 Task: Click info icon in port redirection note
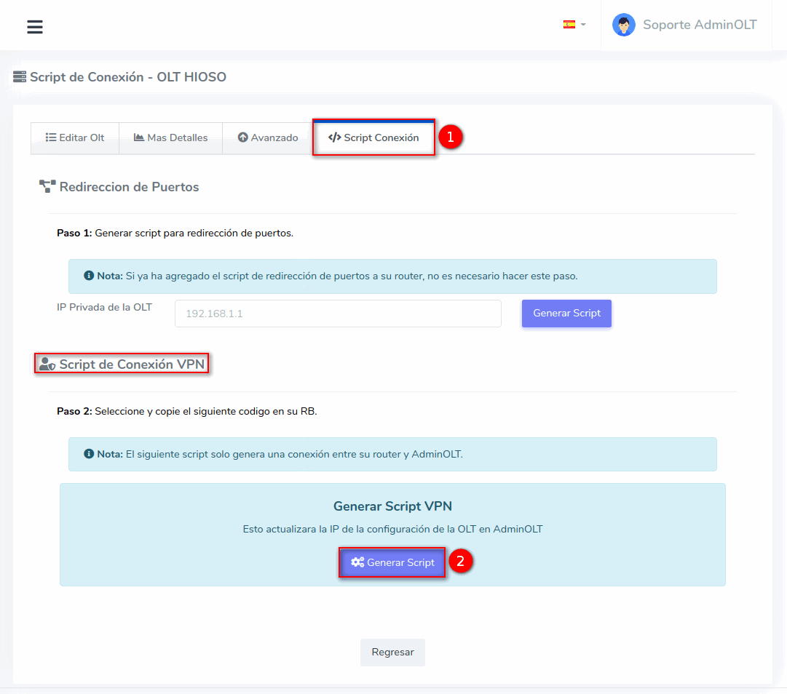pos(89,276)
